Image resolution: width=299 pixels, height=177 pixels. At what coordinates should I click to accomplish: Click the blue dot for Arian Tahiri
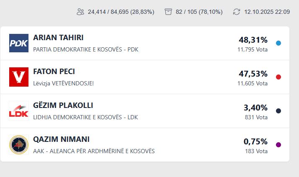(x=278, y=43)
